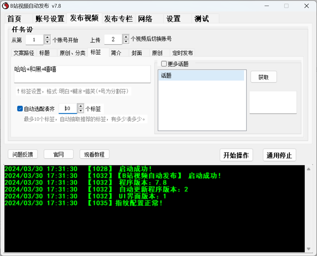The image size is (317, 256).
Task: Minimize the application window
Action: [267, 6]
